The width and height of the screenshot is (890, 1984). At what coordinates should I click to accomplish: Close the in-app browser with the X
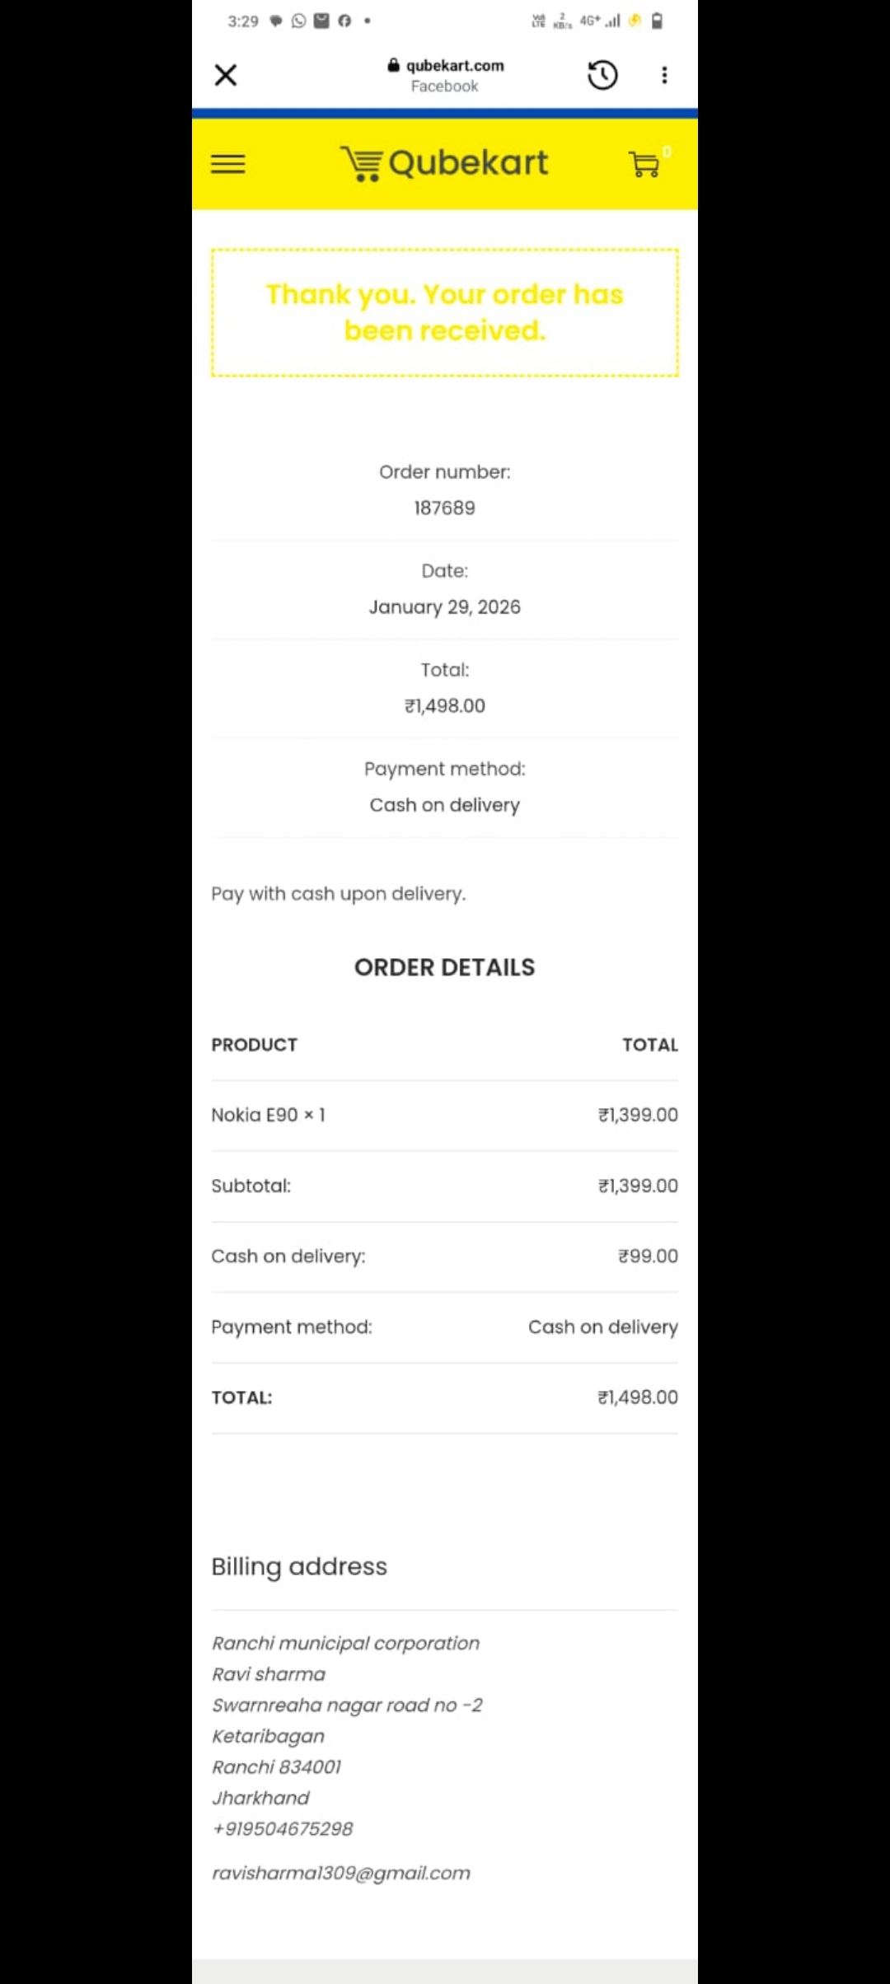click(x=225, y=75)
